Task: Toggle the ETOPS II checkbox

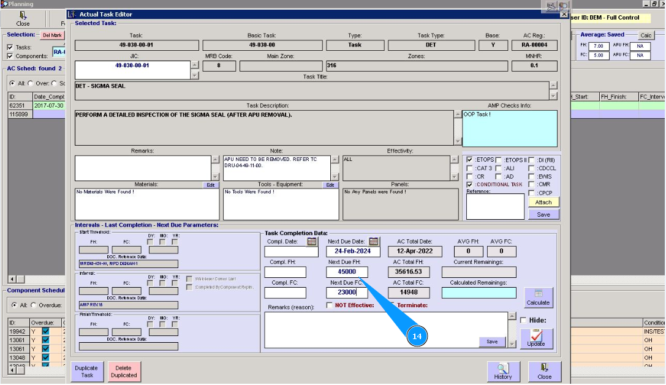Action: pyautogui.click(x=499, y=160)
